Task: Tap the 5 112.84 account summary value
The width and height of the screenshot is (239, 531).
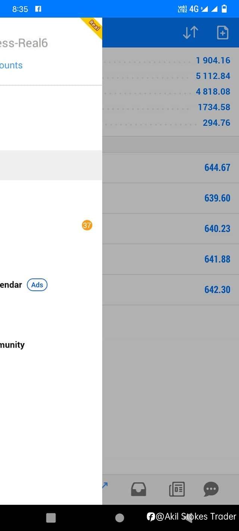Action: point(213,76)
